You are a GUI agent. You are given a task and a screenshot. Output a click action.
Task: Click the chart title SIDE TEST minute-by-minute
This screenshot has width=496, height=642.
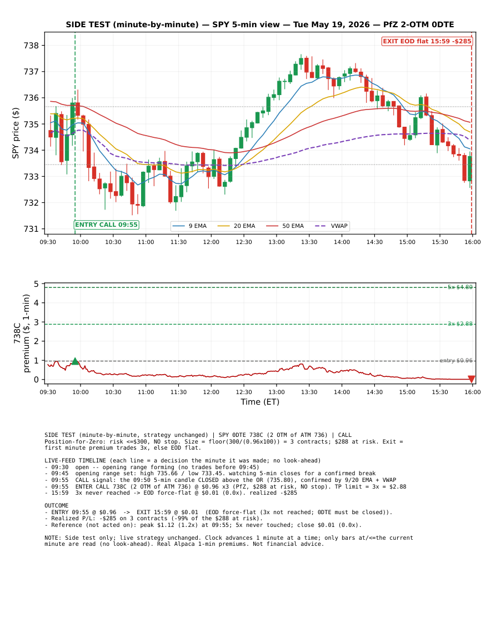pos(260,24)
